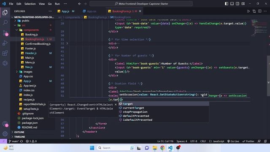
Task: Select the currentTarget autocomplete suggestion
Action: pyautogui.click(x=164, y=108)
